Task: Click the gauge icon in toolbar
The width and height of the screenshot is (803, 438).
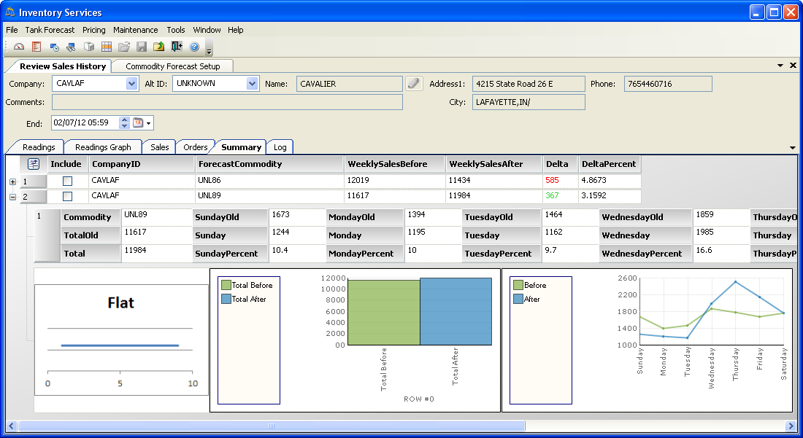Action: click(x=19, y=47)
